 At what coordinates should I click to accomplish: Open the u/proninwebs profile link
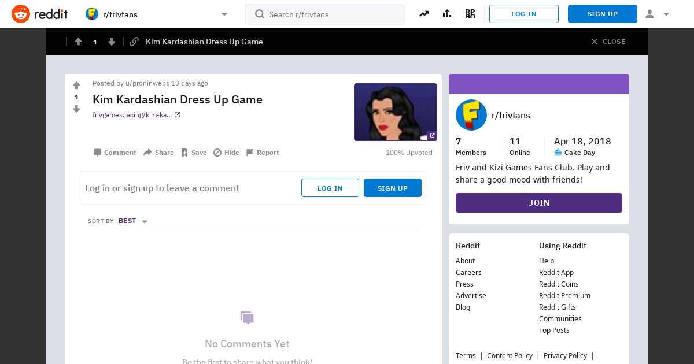click(x=147, y=83)
